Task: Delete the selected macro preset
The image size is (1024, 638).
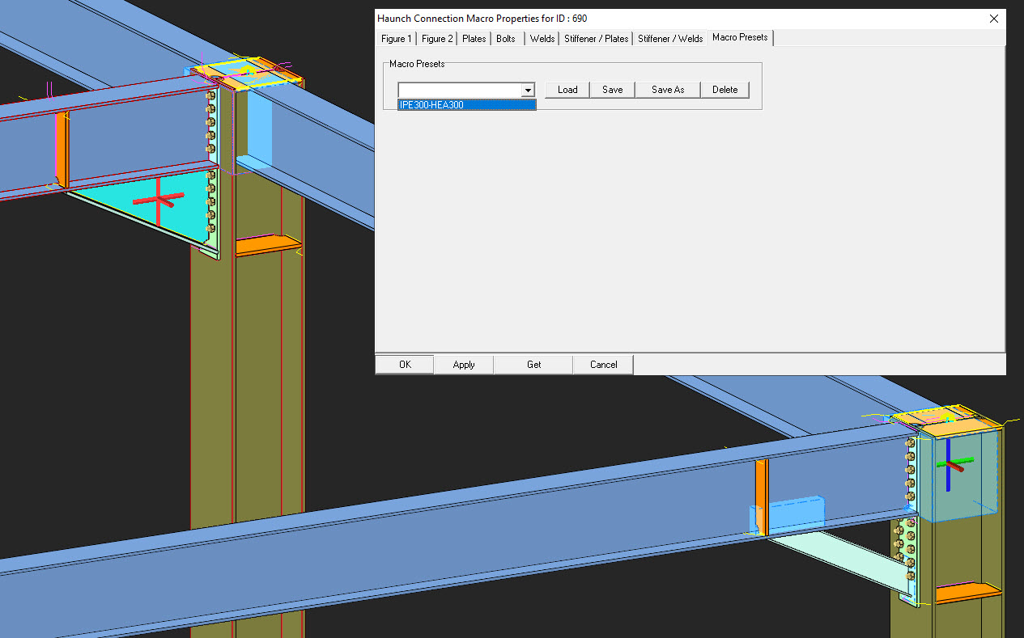Action: click(x=724, y=90)
